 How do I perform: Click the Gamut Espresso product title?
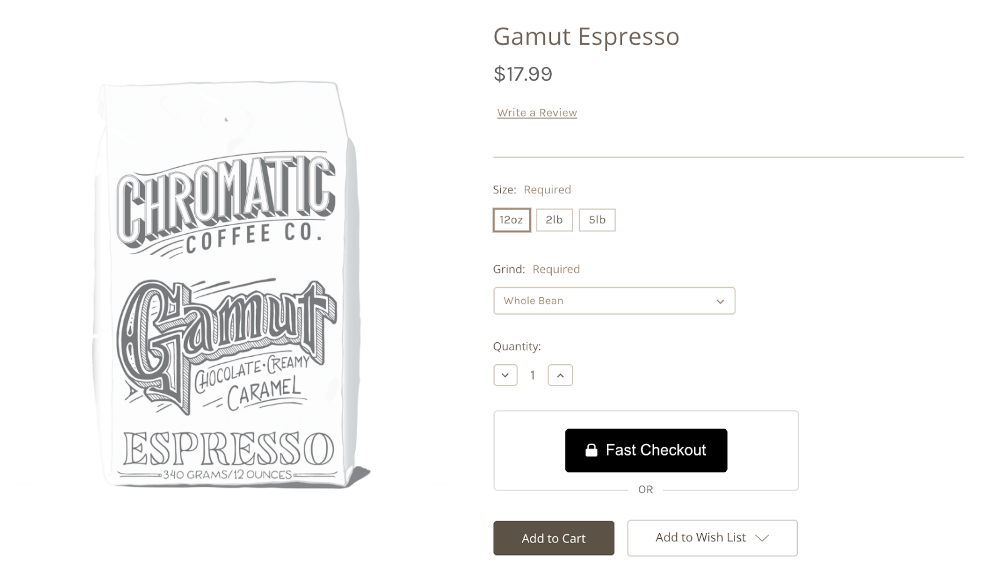coord(586,36)
